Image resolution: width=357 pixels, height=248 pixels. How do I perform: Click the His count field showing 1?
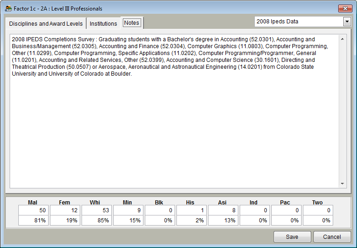pyautogui.click(x=192, y=210)
